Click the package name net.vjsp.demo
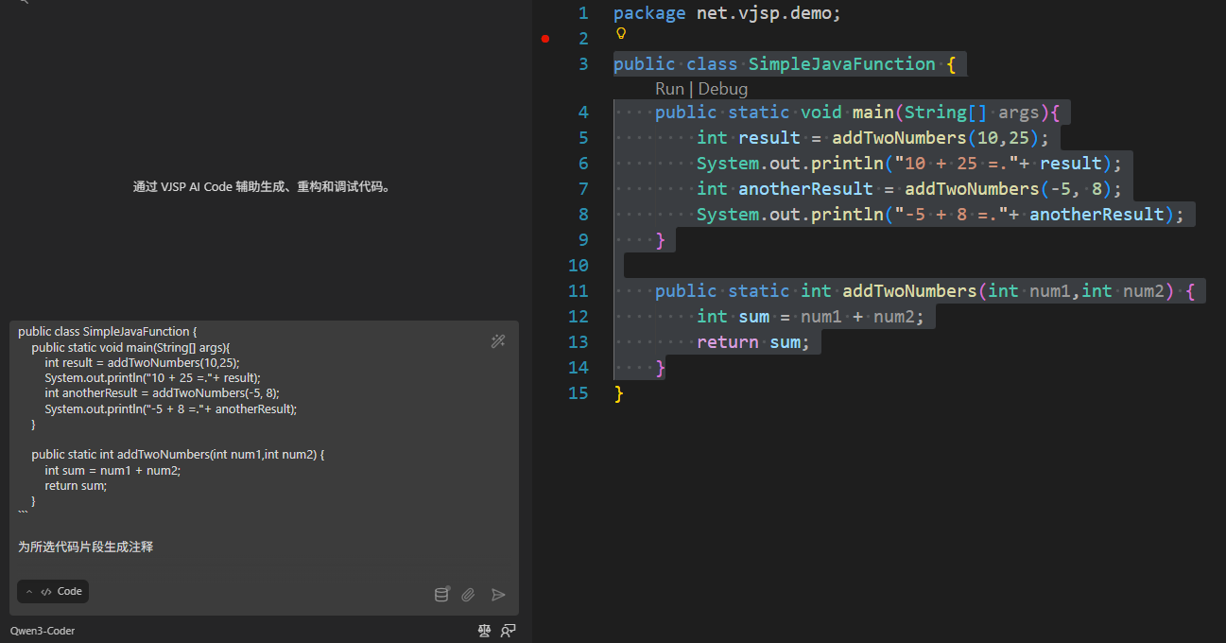 point(768,13)
